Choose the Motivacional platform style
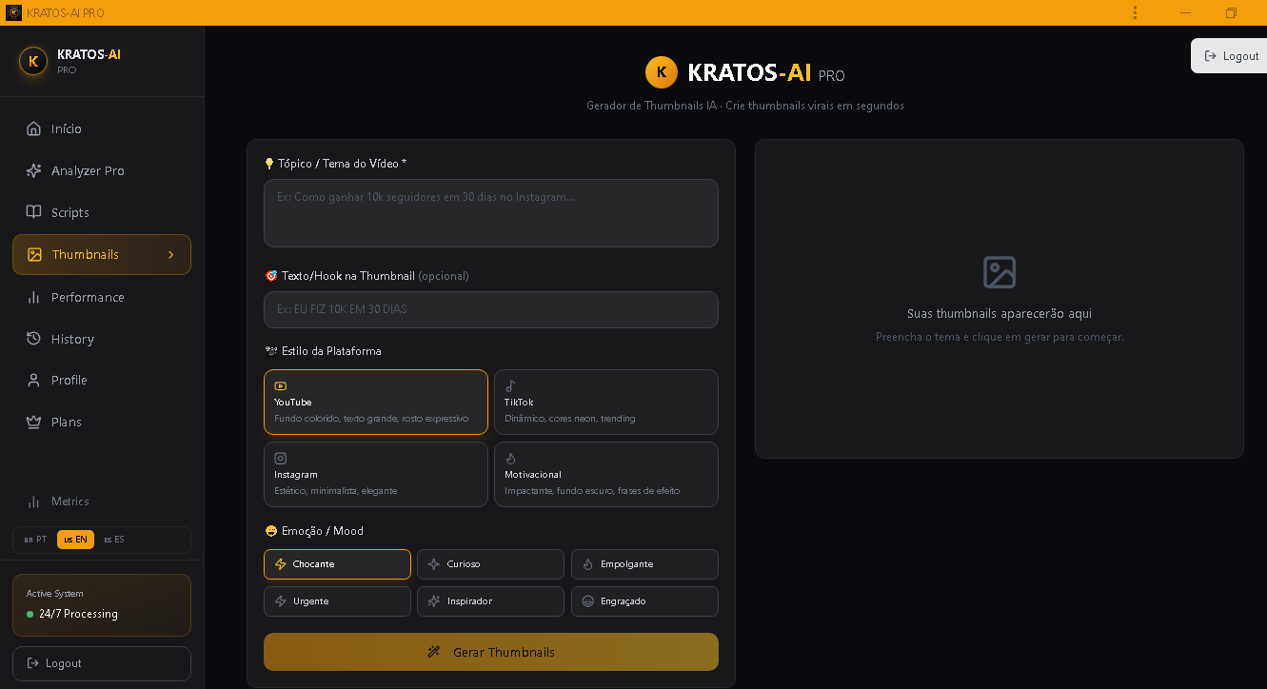 [606, 474]
